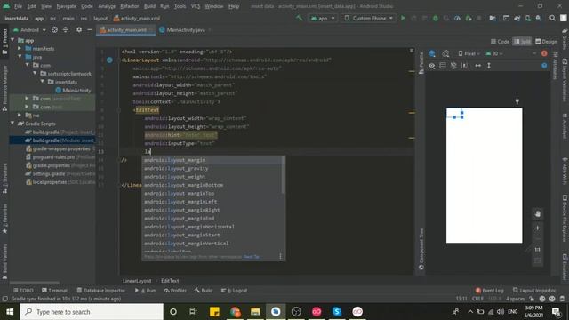This screenshot has width=569, height=320.
Task: Open the Event Log
Action: click(x=490, y=291)
